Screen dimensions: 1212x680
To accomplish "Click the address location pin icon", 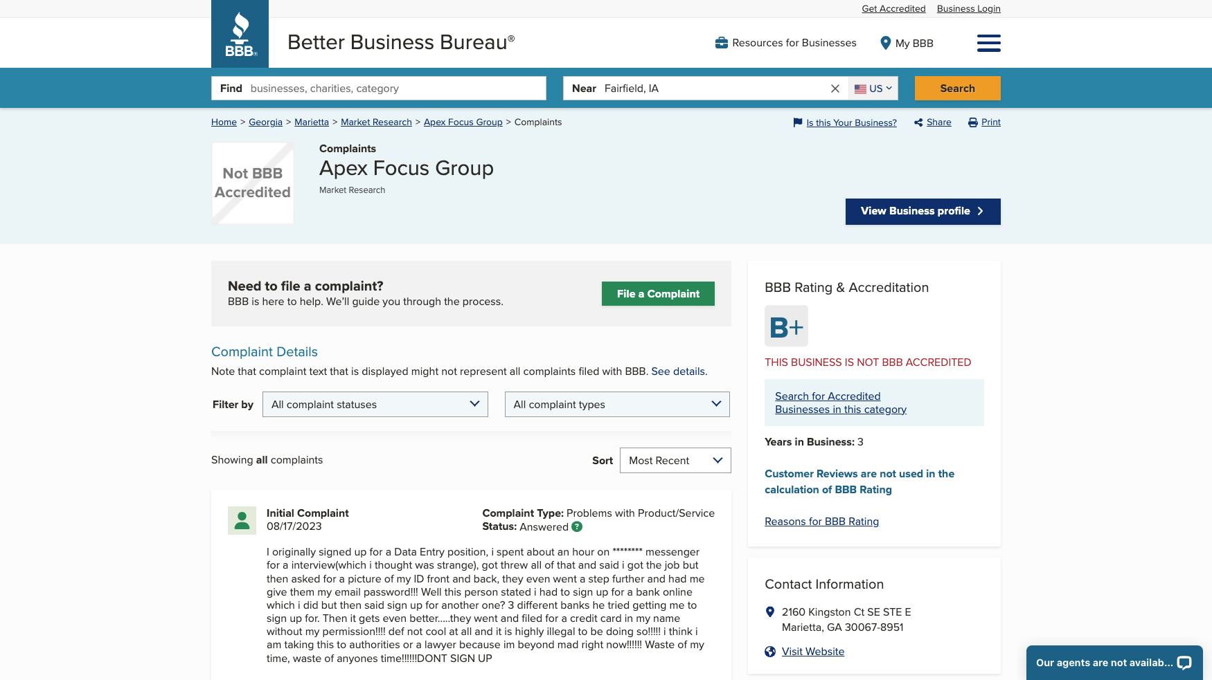I will click(x=769, y=612).
